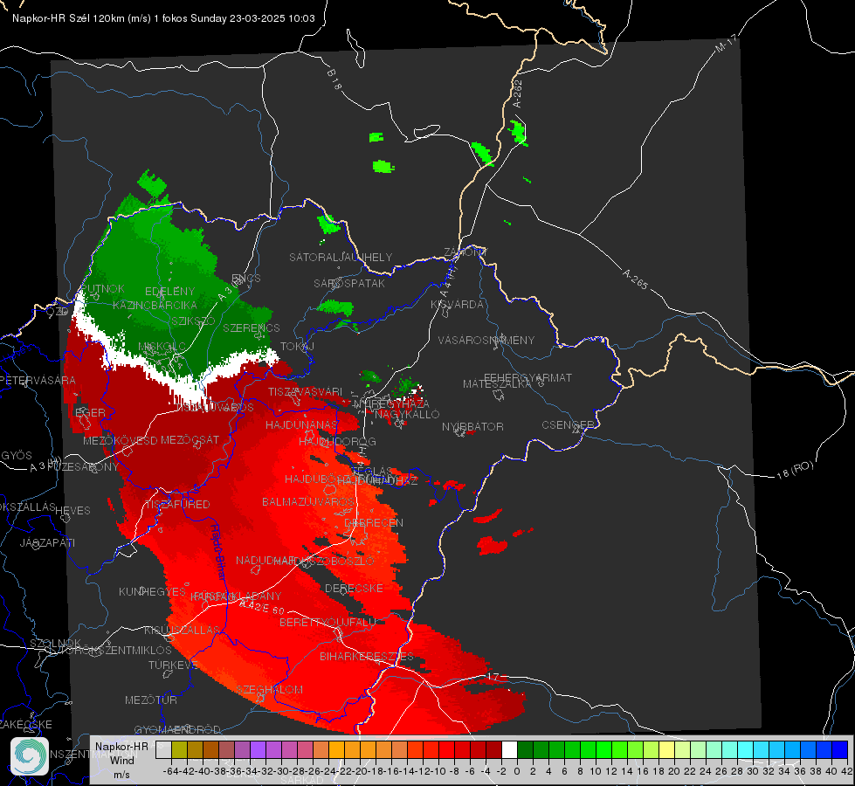Click the MATESZALKA city label
The image size is (855, 786).
(497, 384)
